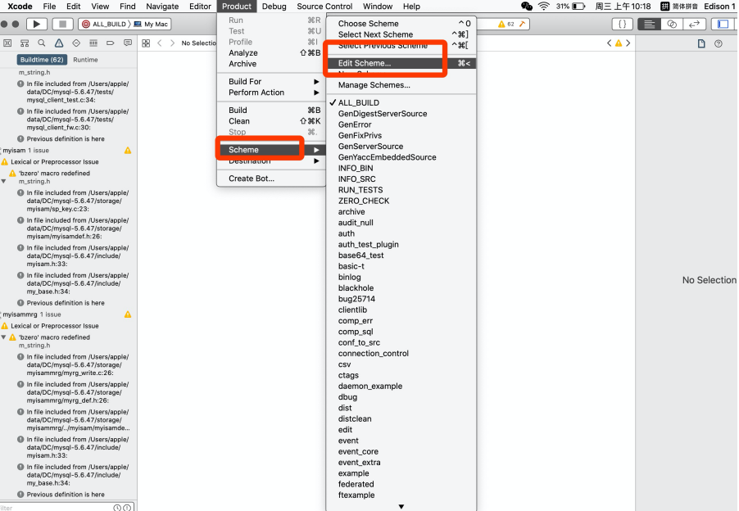Select the My Mac destination in toolbar
The image size is (739, 511).
click(152, 24)
